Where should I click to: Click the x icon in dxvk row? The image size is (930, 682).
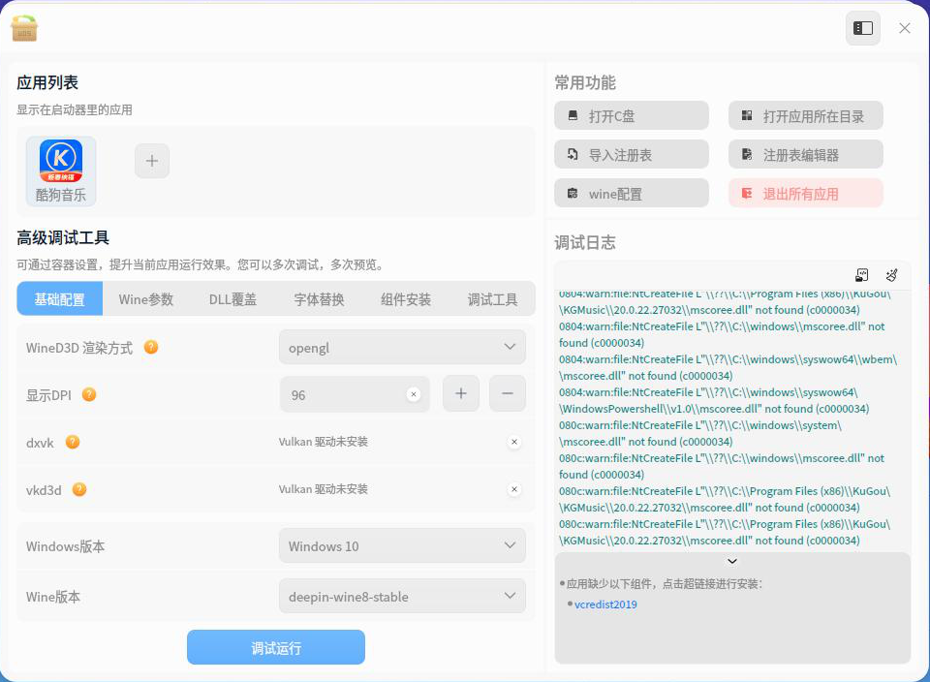tap(514, 442)
